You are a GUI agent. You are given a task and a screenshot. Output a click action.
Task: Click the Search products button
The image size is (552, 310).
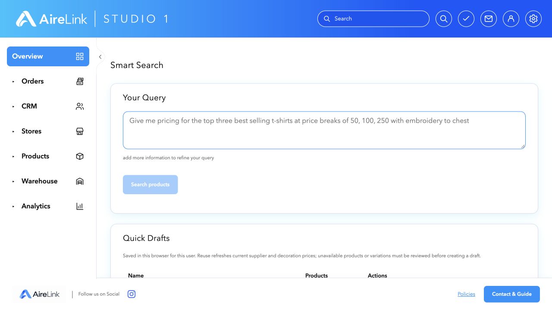pos(150,184)
